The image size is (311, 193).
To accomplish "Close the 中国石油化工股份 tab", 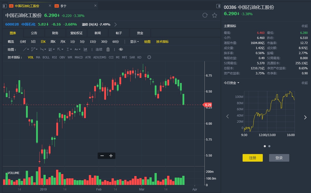I will (x=50, y=6).
